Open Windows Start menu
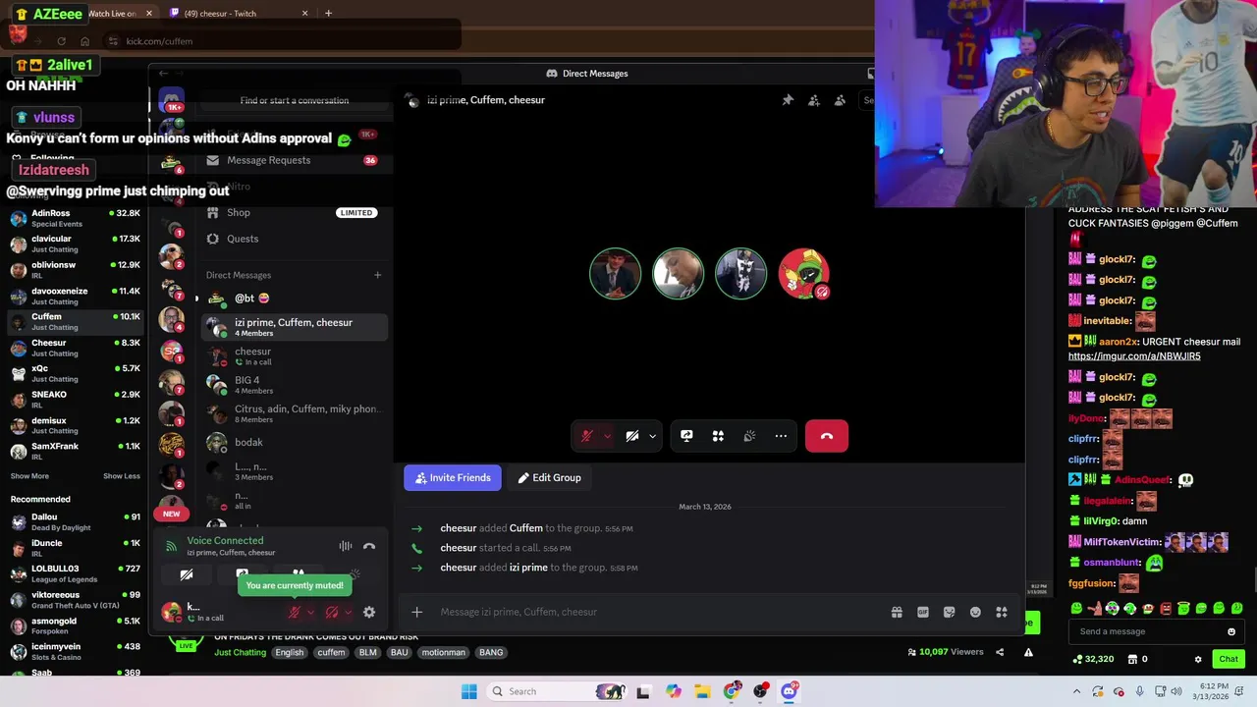Viewport: 1257px width, 707px height. point(469,691)
